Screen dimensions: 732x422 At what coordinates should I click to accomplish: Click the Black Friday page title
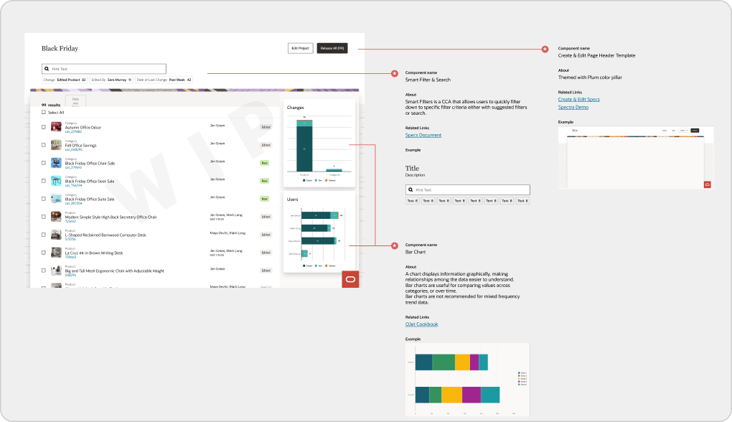60,48
